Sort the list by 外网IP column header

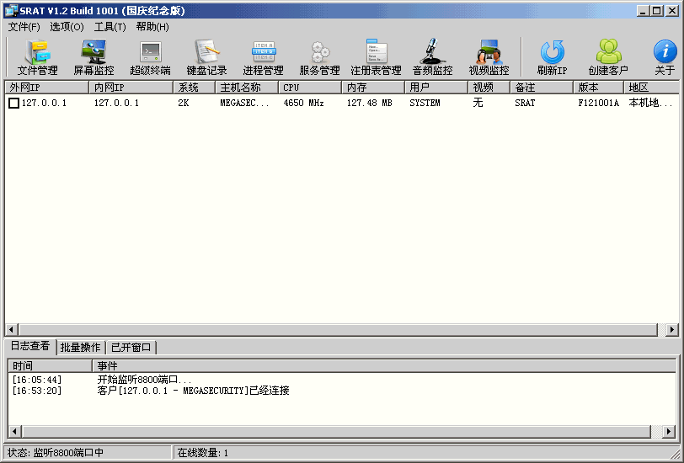click(46, 88)
